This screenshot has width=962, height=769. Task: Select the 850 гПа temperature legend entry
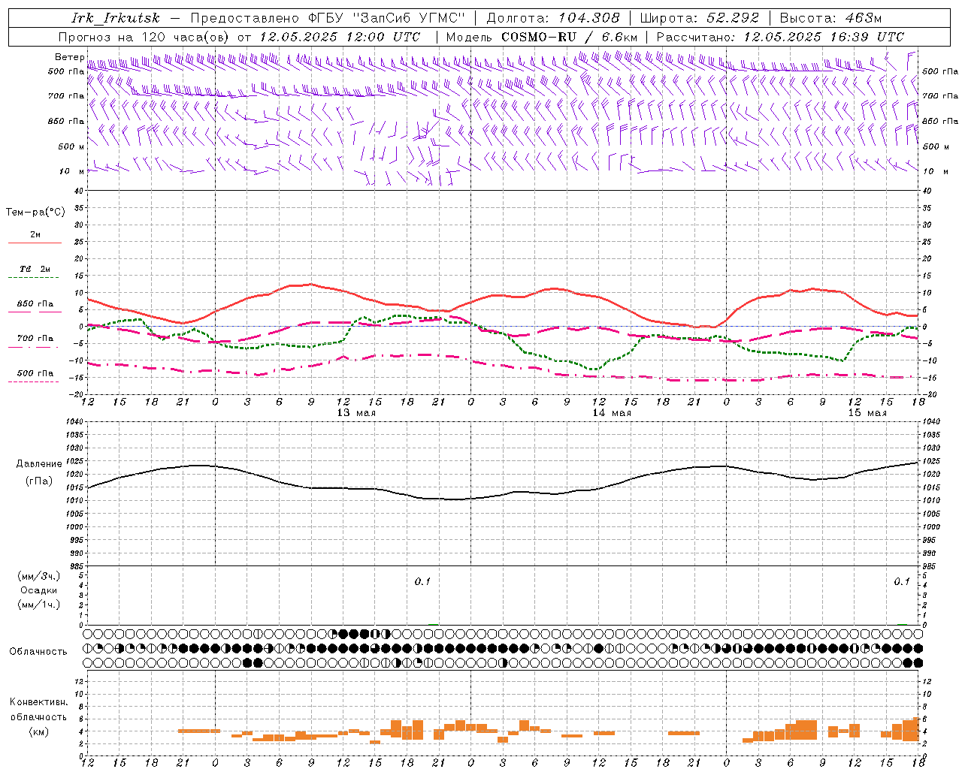35,304
